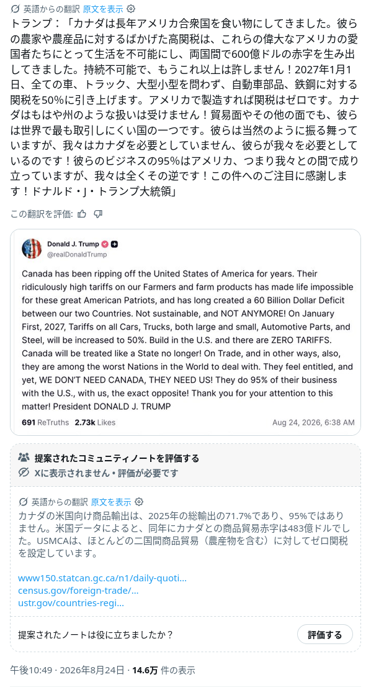The width and height of the screenshot is (371, 687).
Task: Open the statcan.gc.ca source link
Action: pyautogui.click(x=102, y=578)
